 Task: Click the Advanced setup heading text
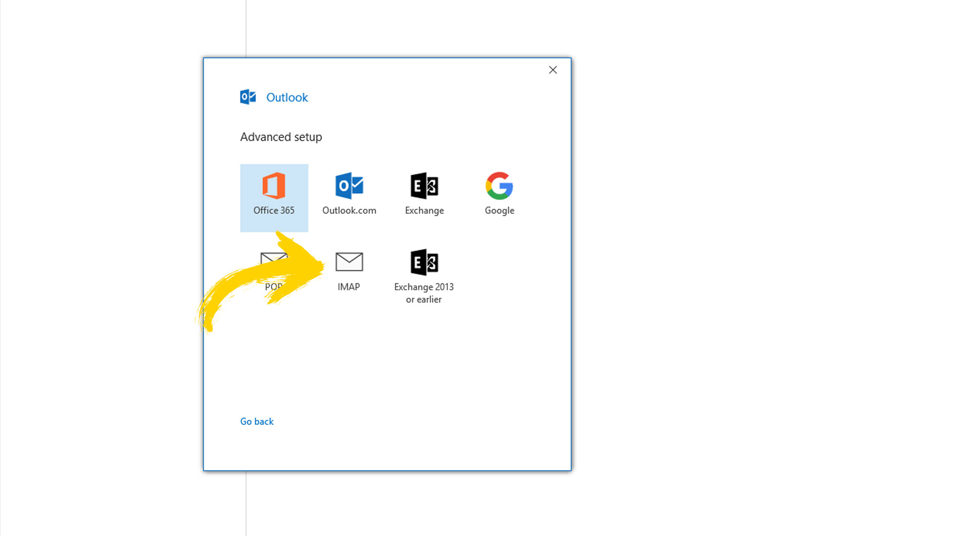tap(281, 137)
